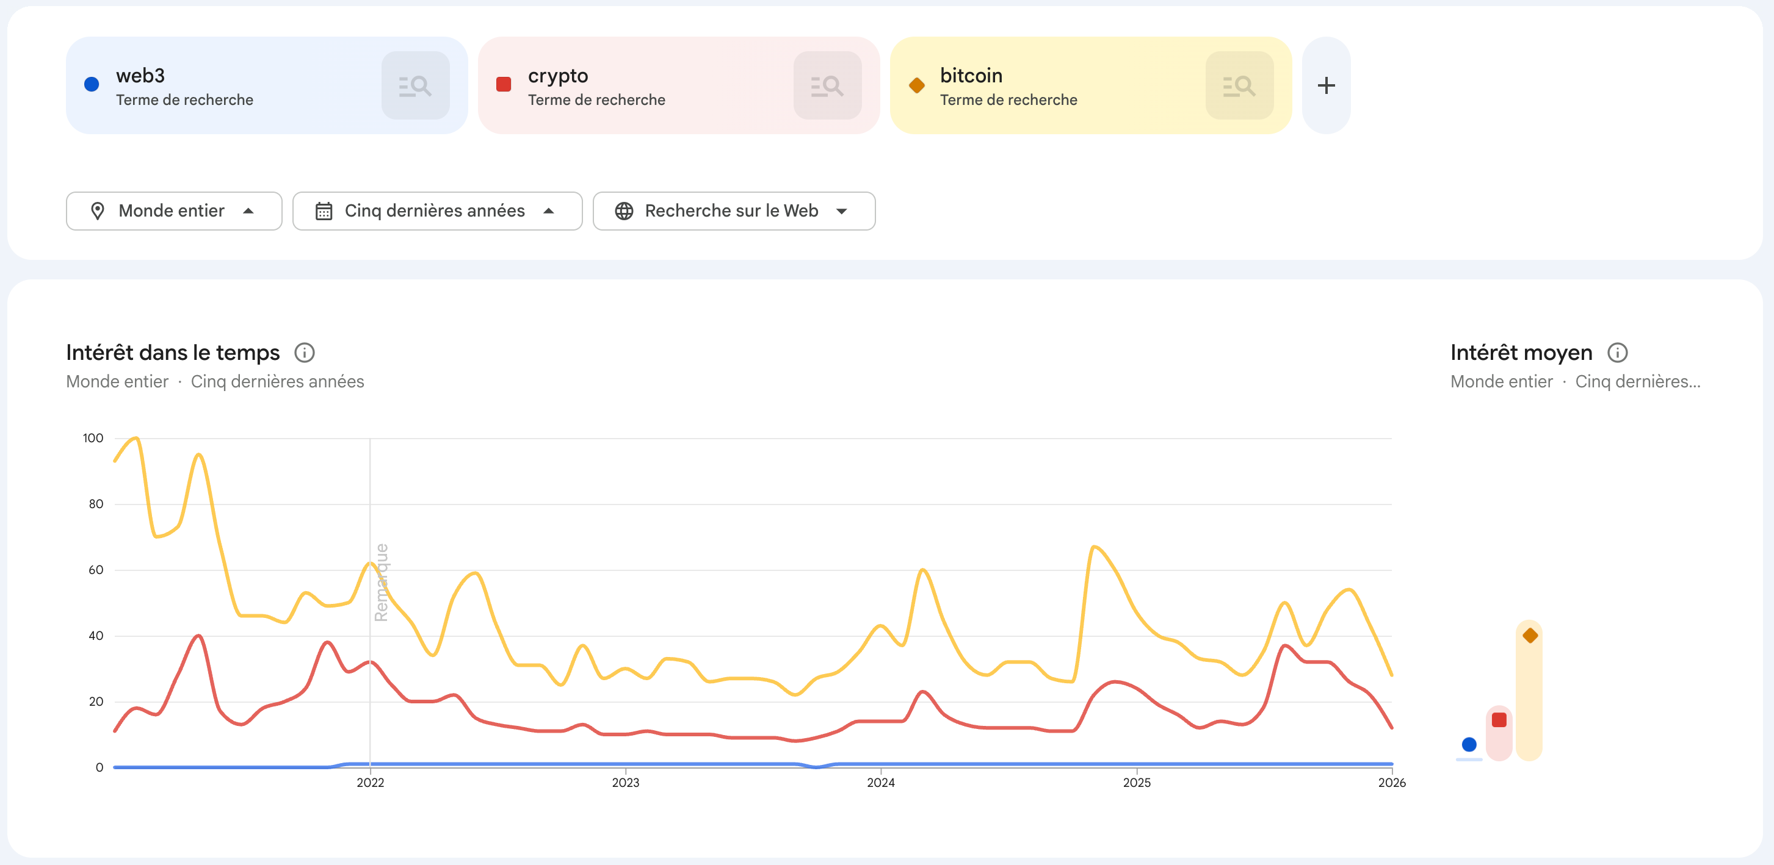Add a new comparison term
Screen dimensions: 1774x865
[1326, 85]
